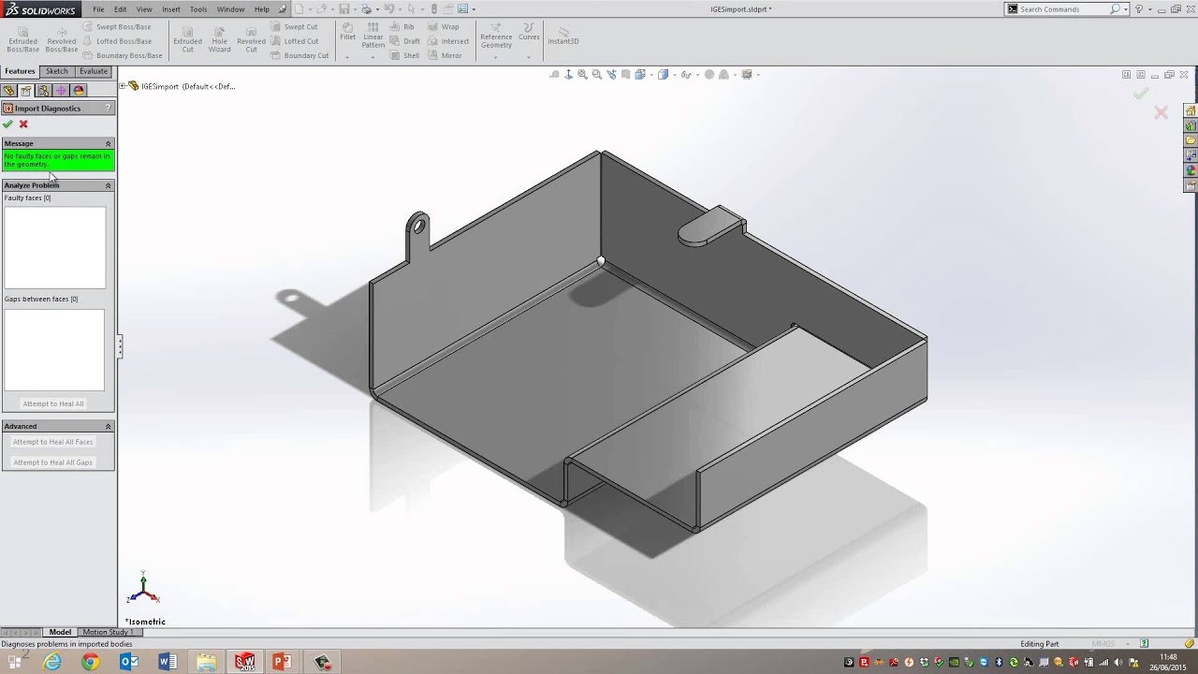Click the Undo icon in top toolbar
This screenshot has height=674, width=1198.
389,9
